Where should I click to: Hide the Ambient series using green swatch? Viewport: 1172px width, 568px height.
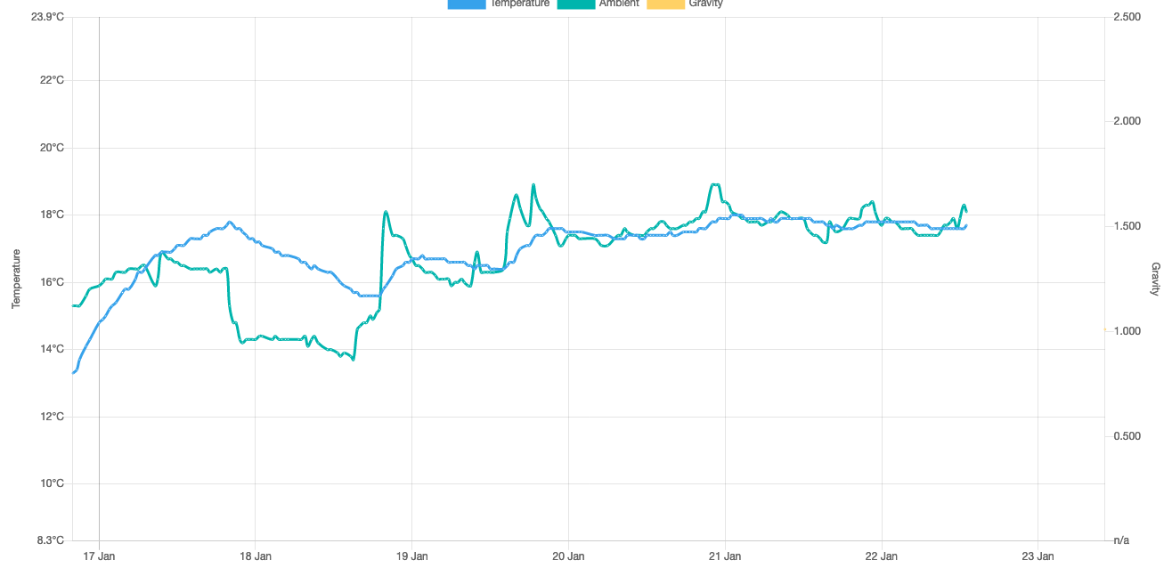point(575,4)
